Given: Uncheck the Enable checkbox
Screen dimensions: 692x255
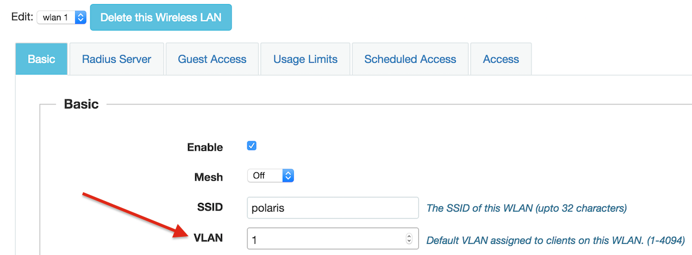Looking at the screenshot, I should click(x=251, y=146).
